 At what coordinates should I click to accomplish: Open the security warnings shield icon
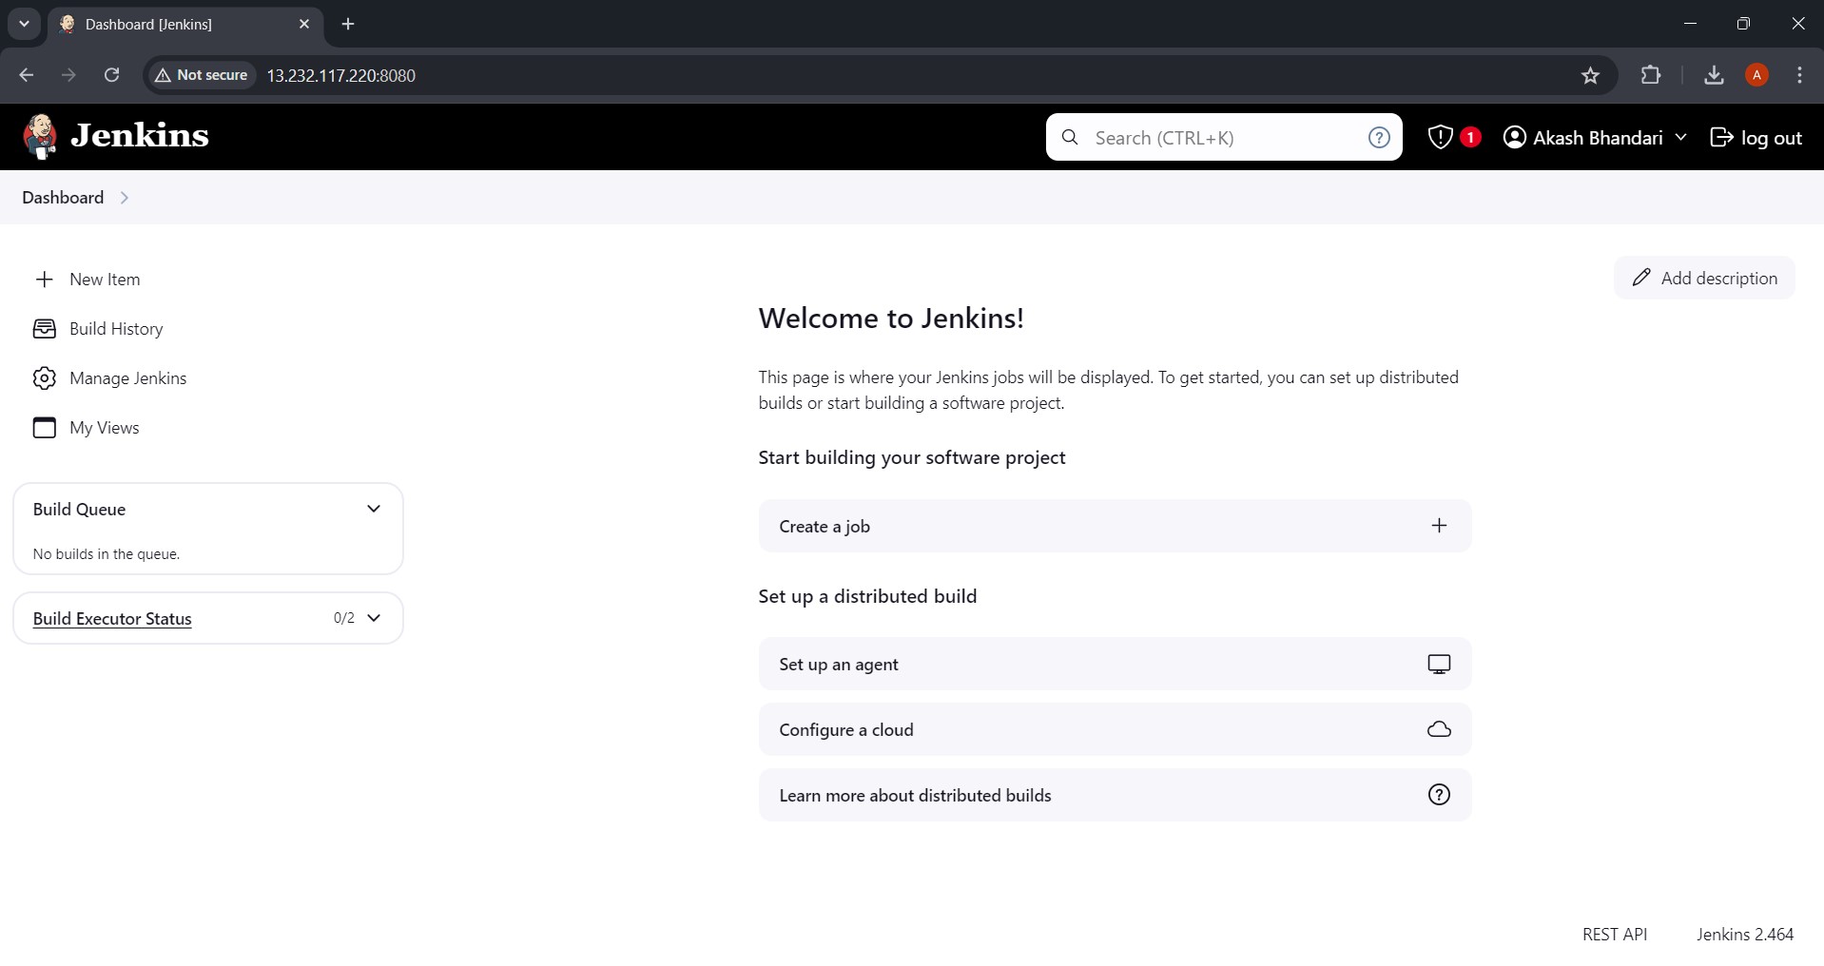point(1441,137)
